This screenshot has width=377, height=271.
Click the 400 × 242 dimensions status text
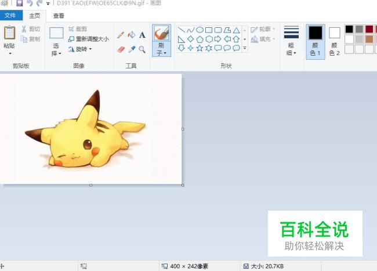189,266
